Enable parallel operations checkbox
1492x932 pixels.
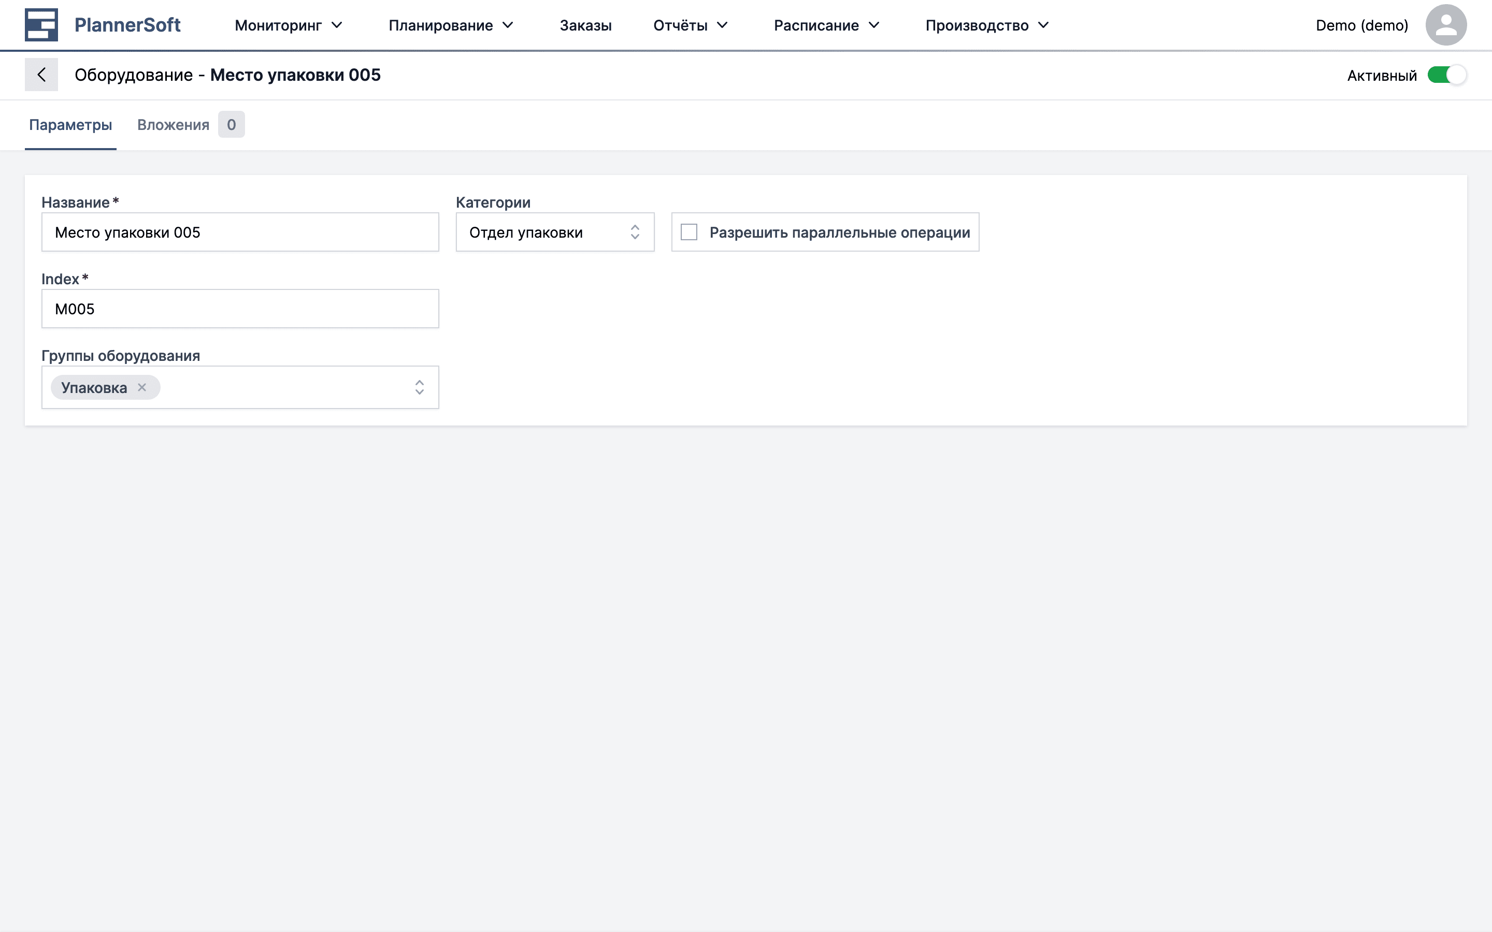(x=688, y=231)
